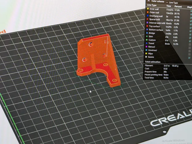Toggle display of Outer wall lines
This screenshot has width=192, height=144.
click(x=191, y=14)
